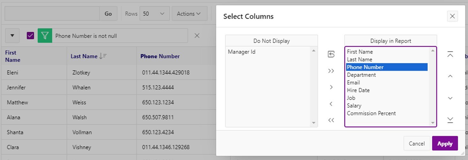Click the dialog resize handle in the corner
The width and height of the screenshot is (468, 160).
point(463,154)
